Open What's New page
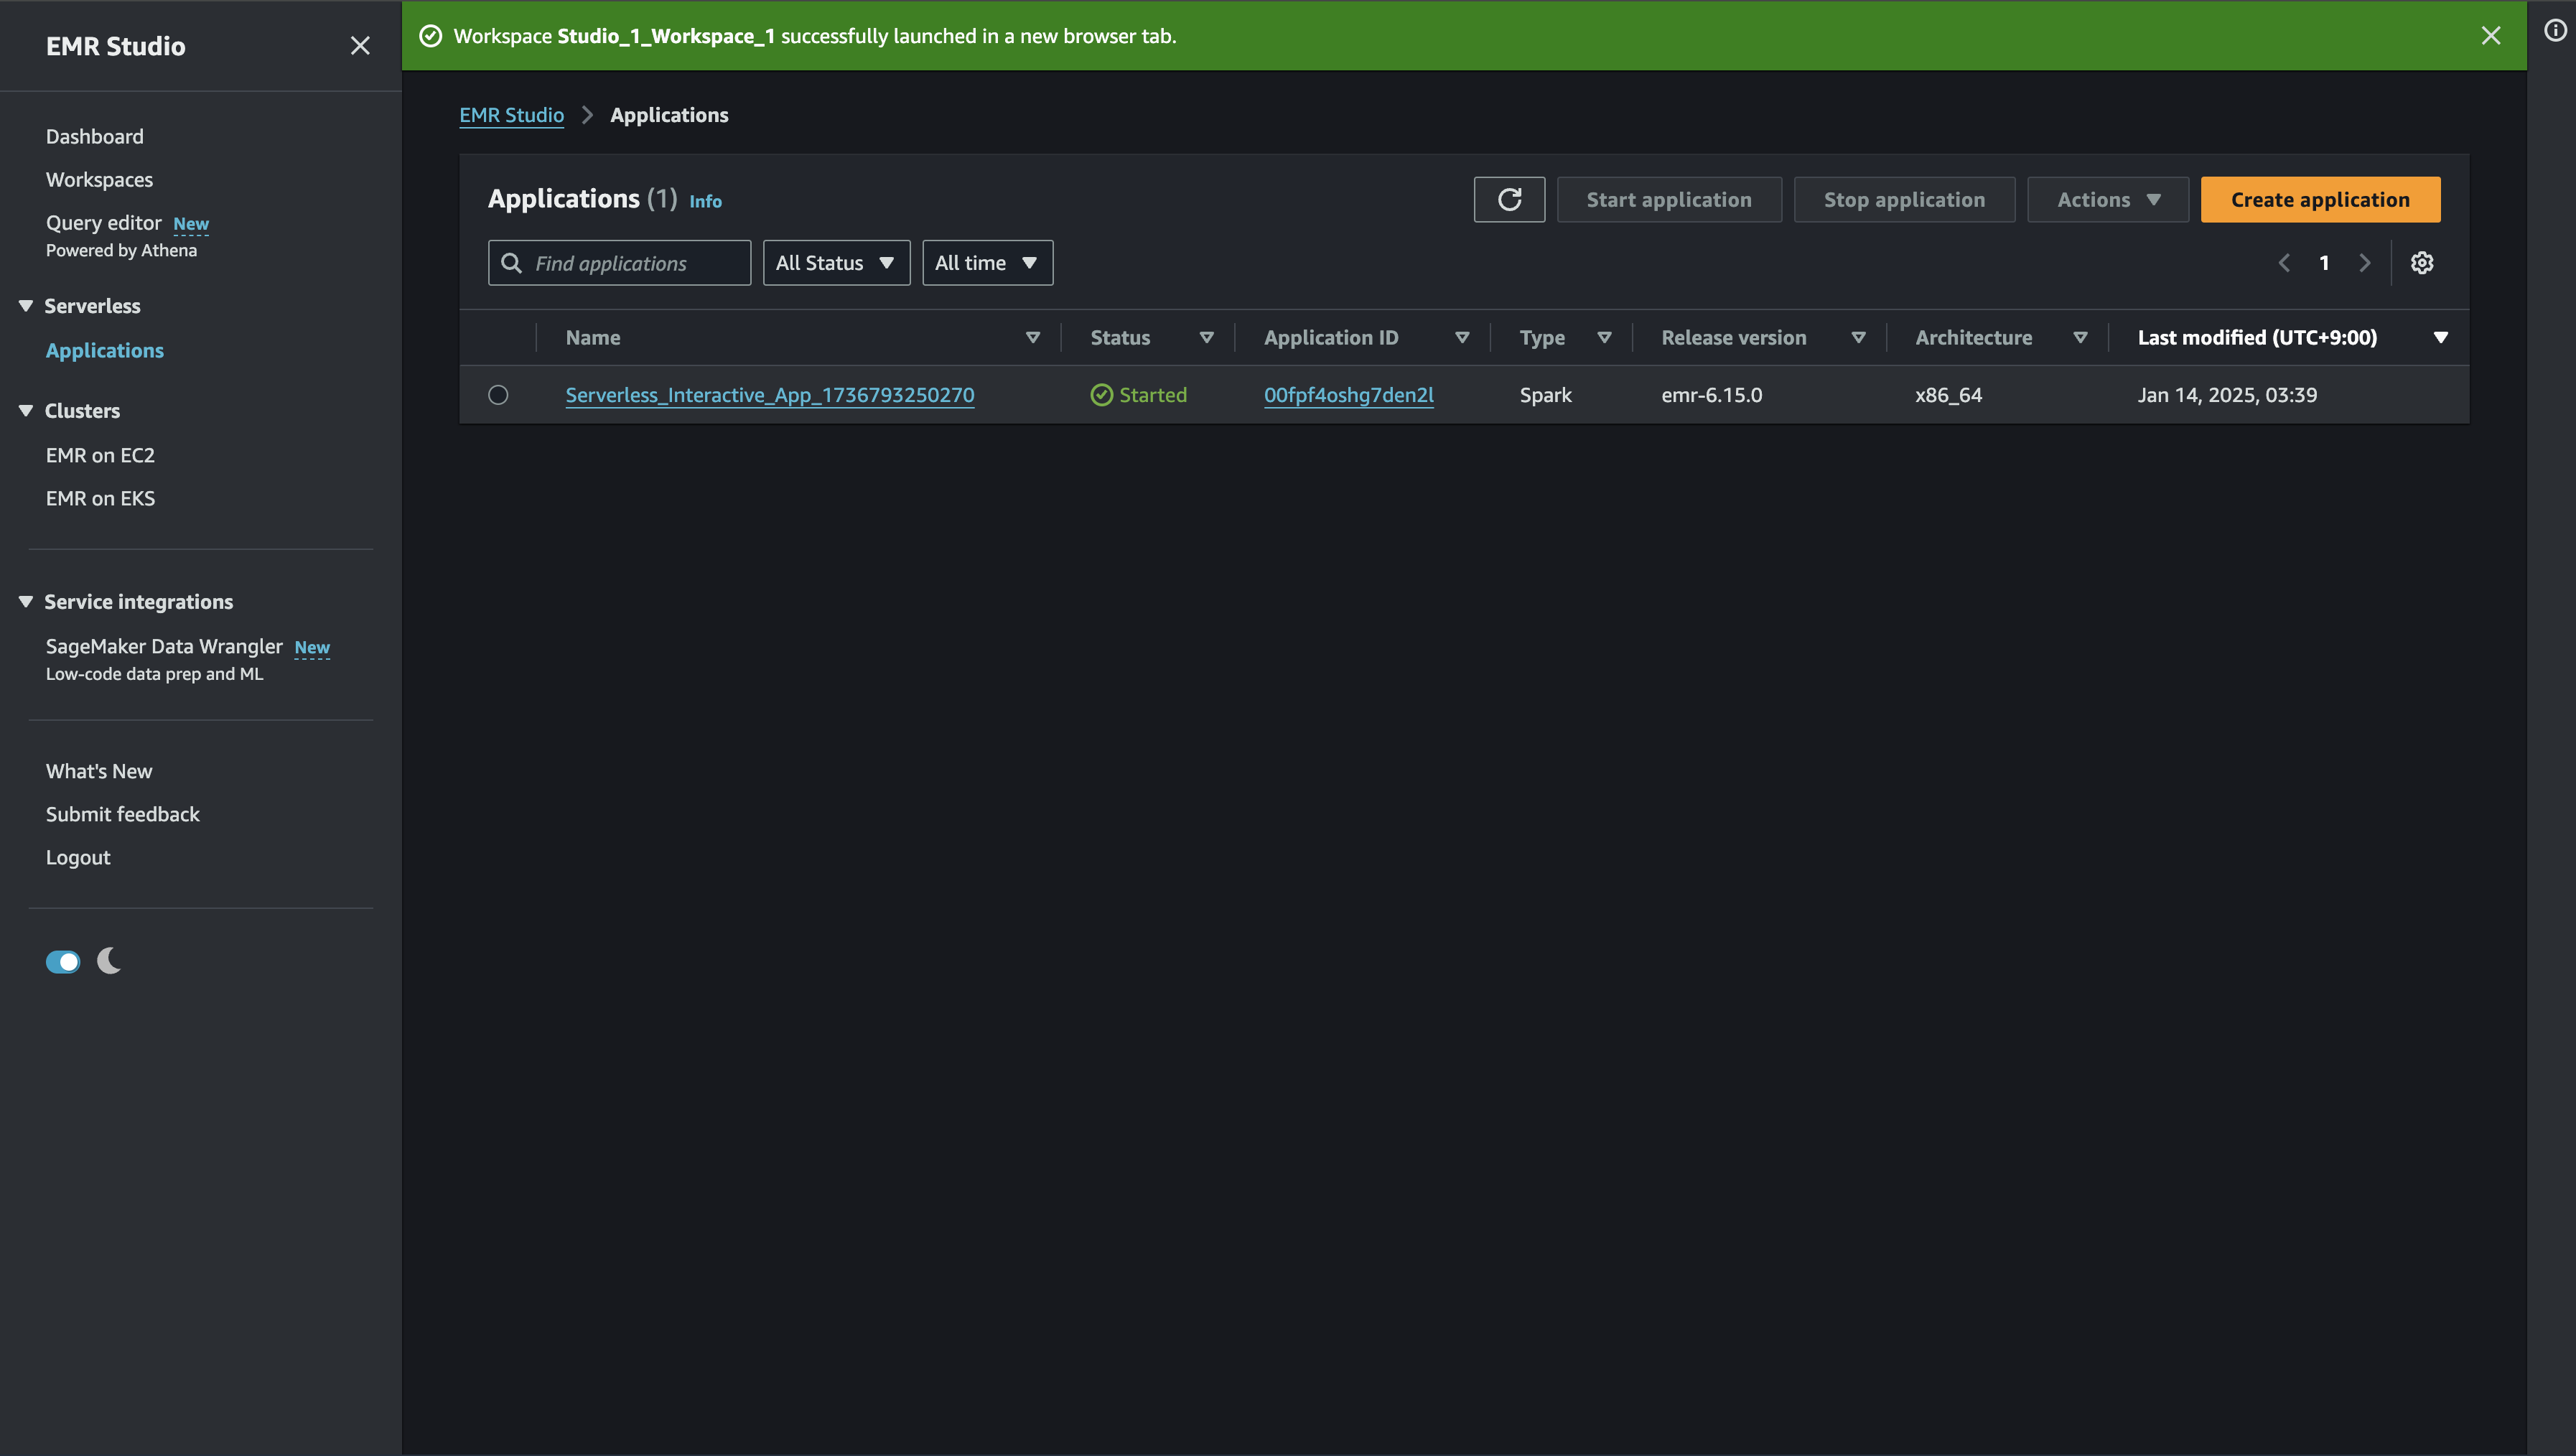Image resolution: width=2576 pixels, height=1456 pixels. click(x=99, y=771)
